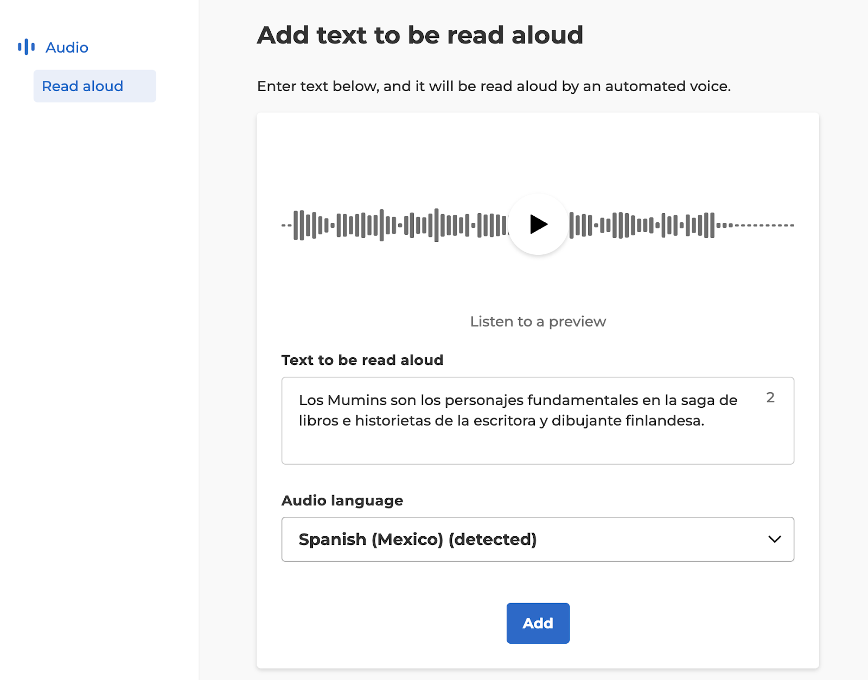Open the Spanish (Mexico) language dropdown
The image size is (868, 680).
tap(537, 539)
